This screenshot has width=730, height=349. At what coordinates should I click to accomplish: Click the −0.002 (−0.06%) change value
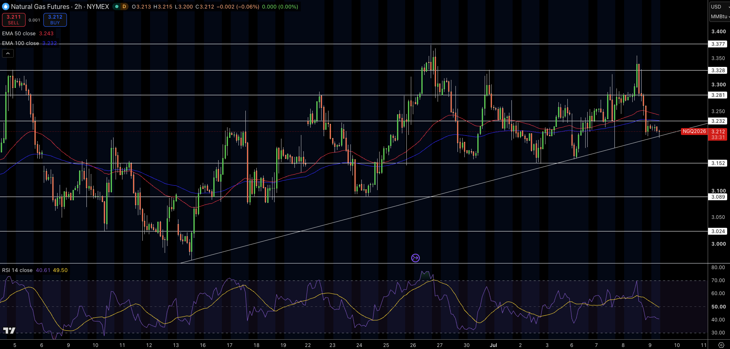238,6
